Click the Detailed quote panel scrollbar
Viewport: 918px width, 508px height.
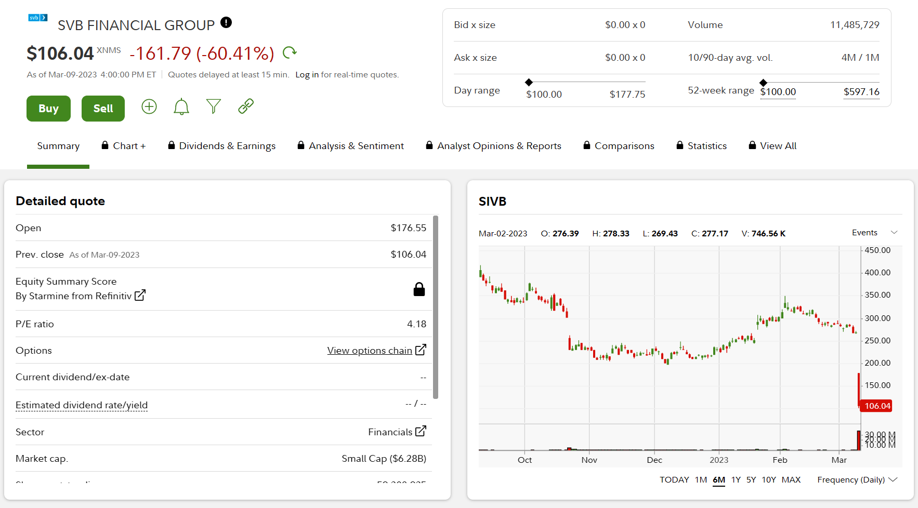(x=436, y=307)
